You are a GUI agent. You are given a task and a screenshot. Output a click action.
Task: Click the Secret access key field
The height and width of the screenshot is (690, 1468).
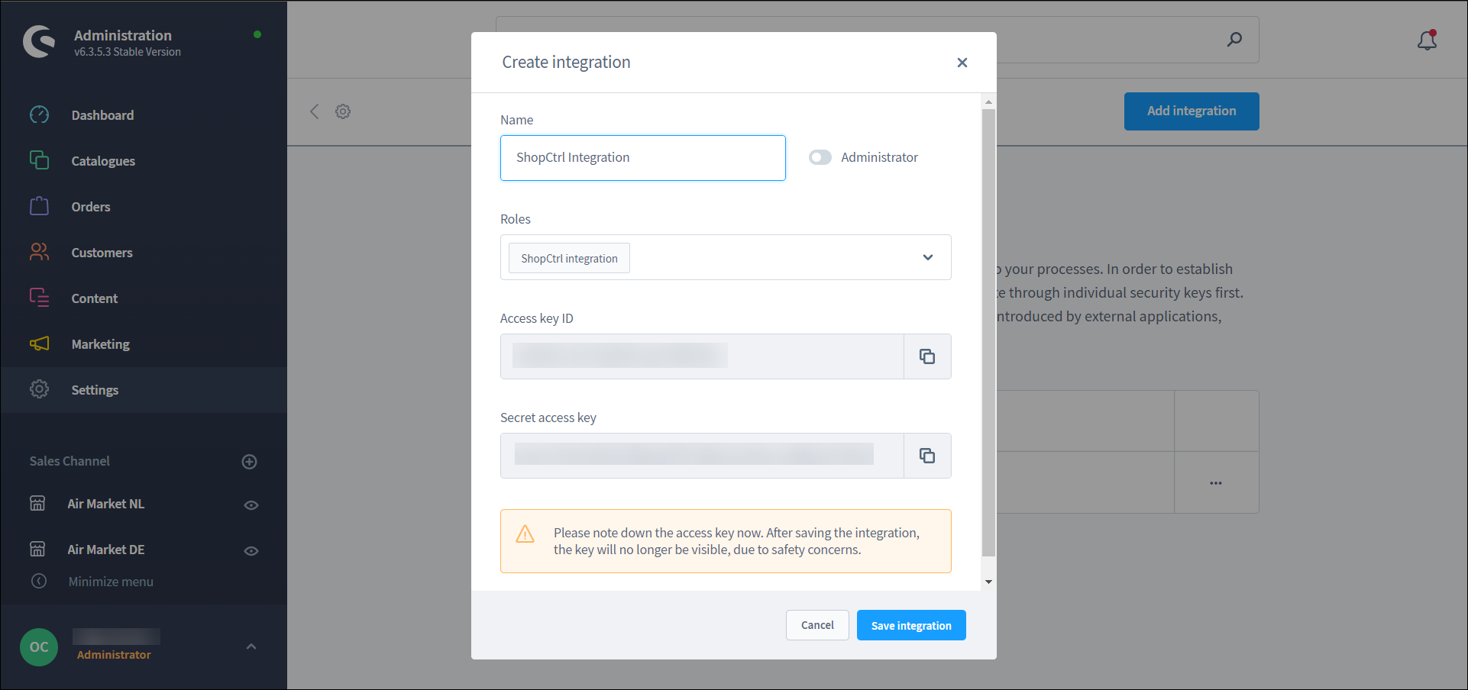pos(702,456)
